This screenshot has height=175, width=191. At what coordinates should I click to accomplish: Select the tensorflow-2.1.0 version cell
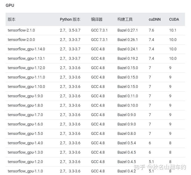tap(21, 30)
